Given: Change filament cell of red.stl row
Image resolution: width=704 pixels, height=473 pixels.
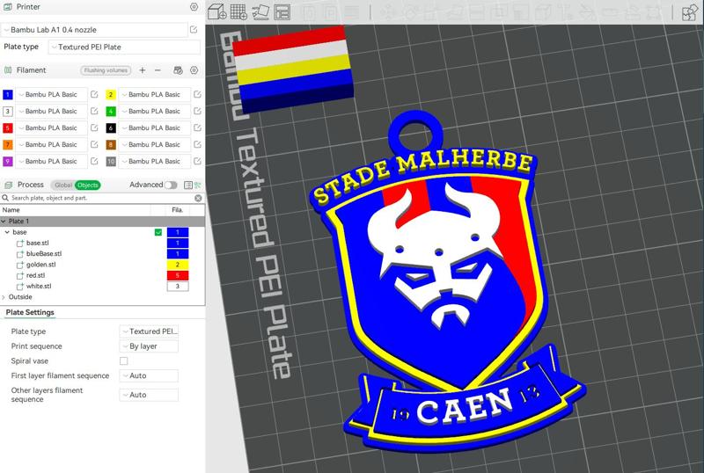Looking at the screenshot, I should [x=178, y=275].
